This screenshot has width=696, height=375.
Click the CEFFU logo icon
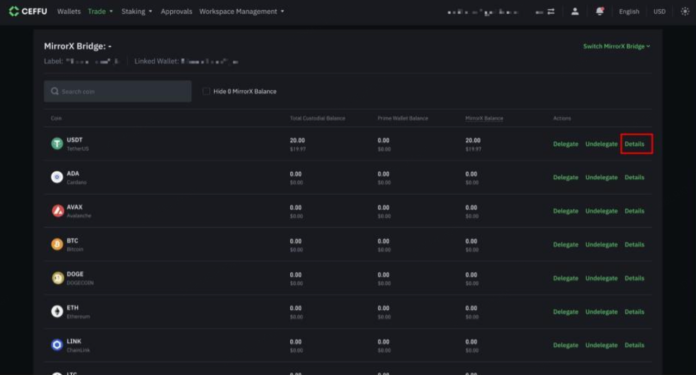coord(14,11)
